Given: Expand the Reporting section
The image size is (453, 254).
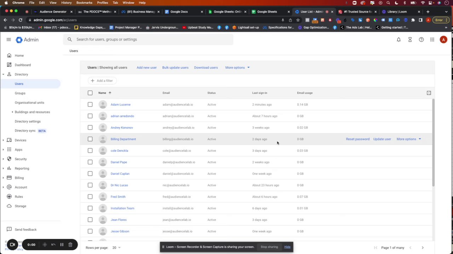Looking at the screenshot, I should (3, 168).
